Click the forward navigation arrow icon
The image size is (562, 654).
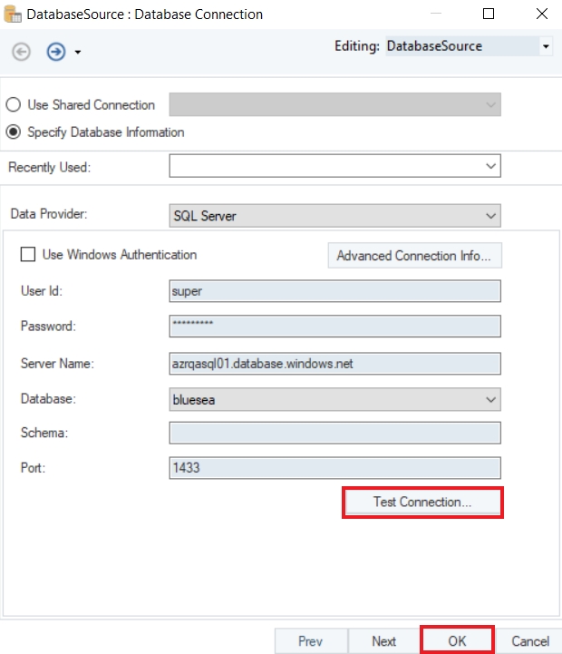click(56, 52)
